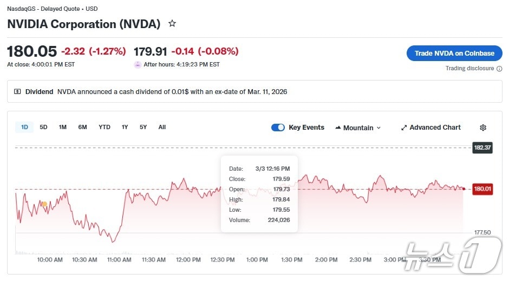Open the Advanced Chart link
Viewport: 509px width, 281px height.
coord(435,128)
